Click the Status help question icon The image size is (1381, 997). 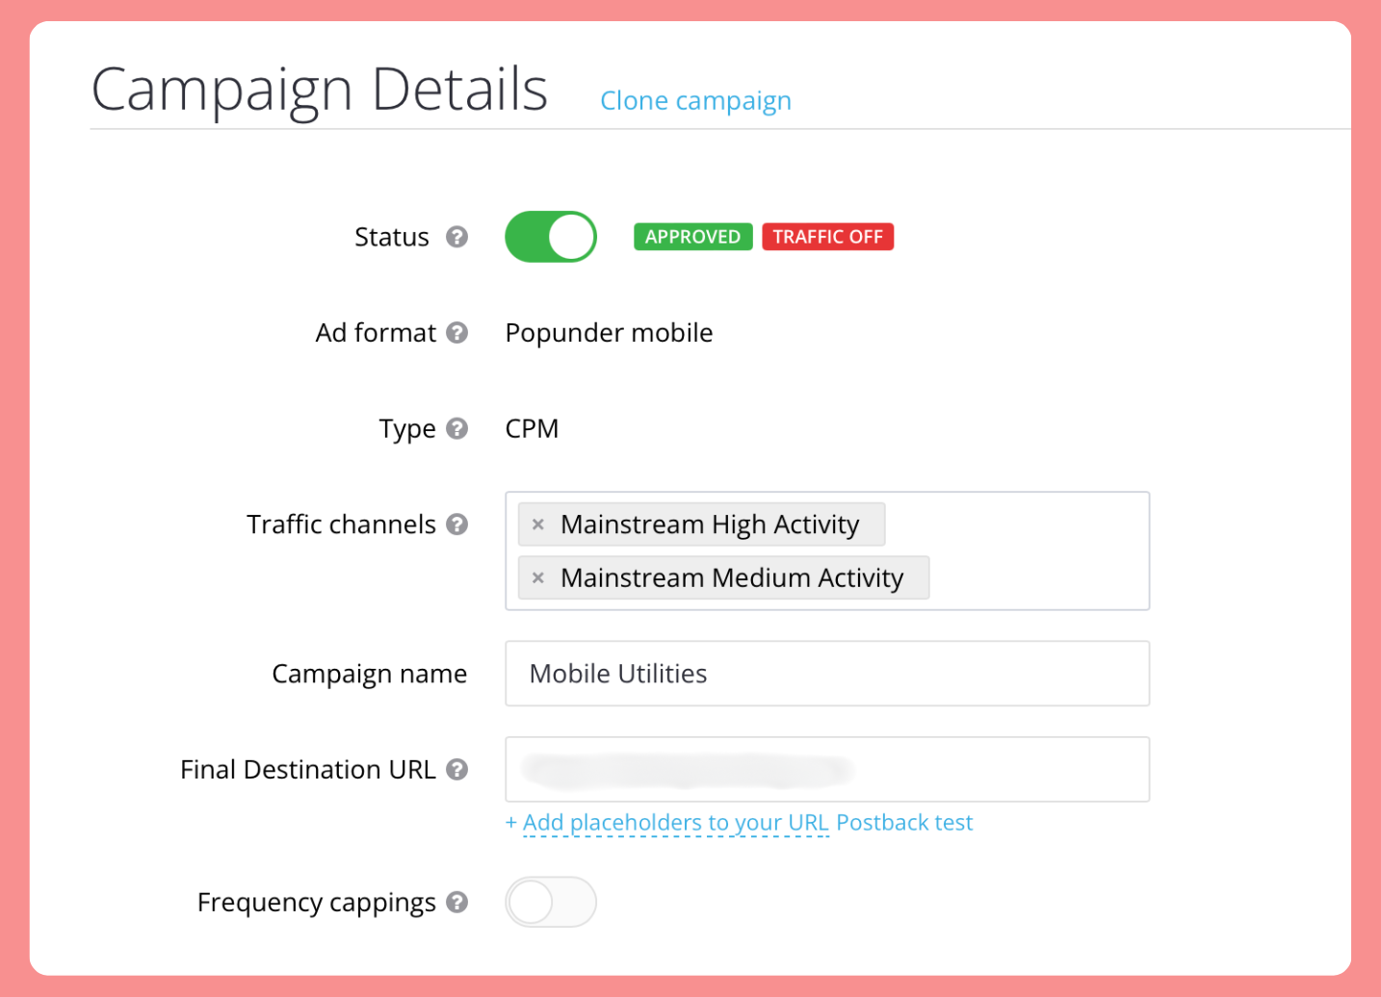tap(457, 237)
